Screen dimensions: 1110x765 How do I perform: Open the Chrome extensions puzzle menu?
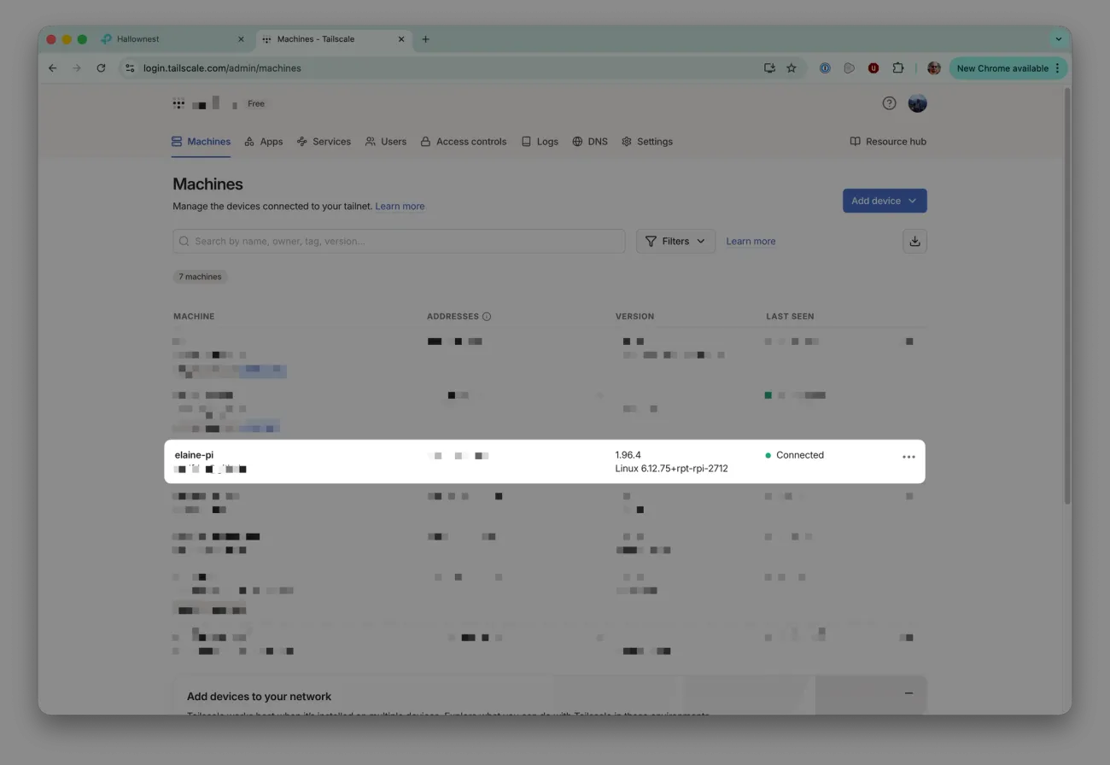[897, 68]
